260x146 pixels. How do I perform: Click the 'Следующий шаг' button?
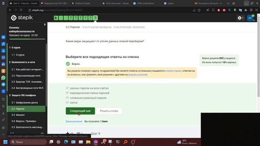point(80,111)
